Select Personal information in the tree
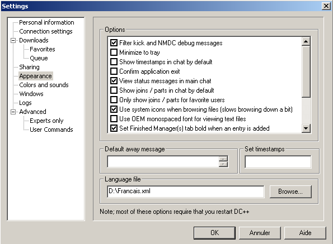The height and width of the screenshot is (244, 333). [x=46, y=22]
